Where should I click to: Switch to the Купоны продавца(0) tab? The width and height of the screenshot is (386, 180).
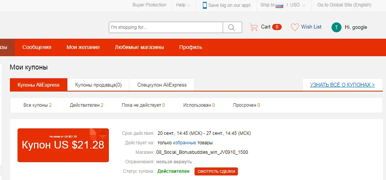coord(98,85)
